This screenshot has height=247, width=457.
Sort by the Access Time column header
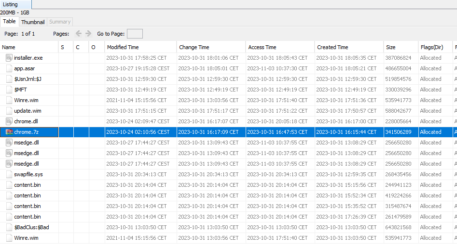click(x=262, y=47)
